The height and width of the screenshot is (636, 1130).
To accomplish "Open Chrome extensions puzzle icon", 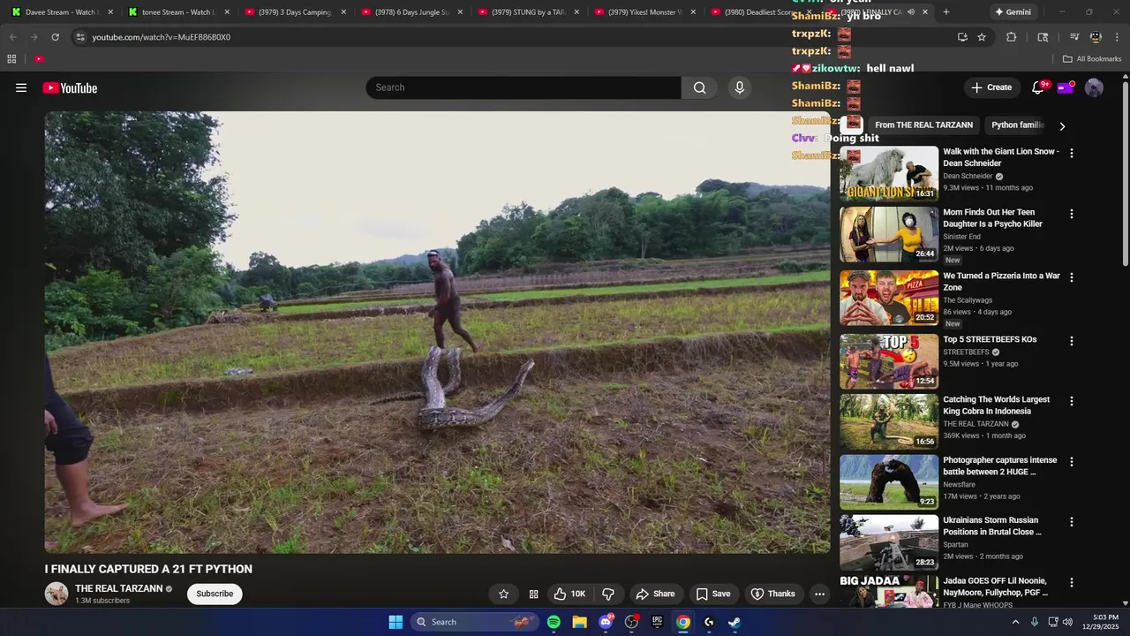I will click(x=1012, y=37).
